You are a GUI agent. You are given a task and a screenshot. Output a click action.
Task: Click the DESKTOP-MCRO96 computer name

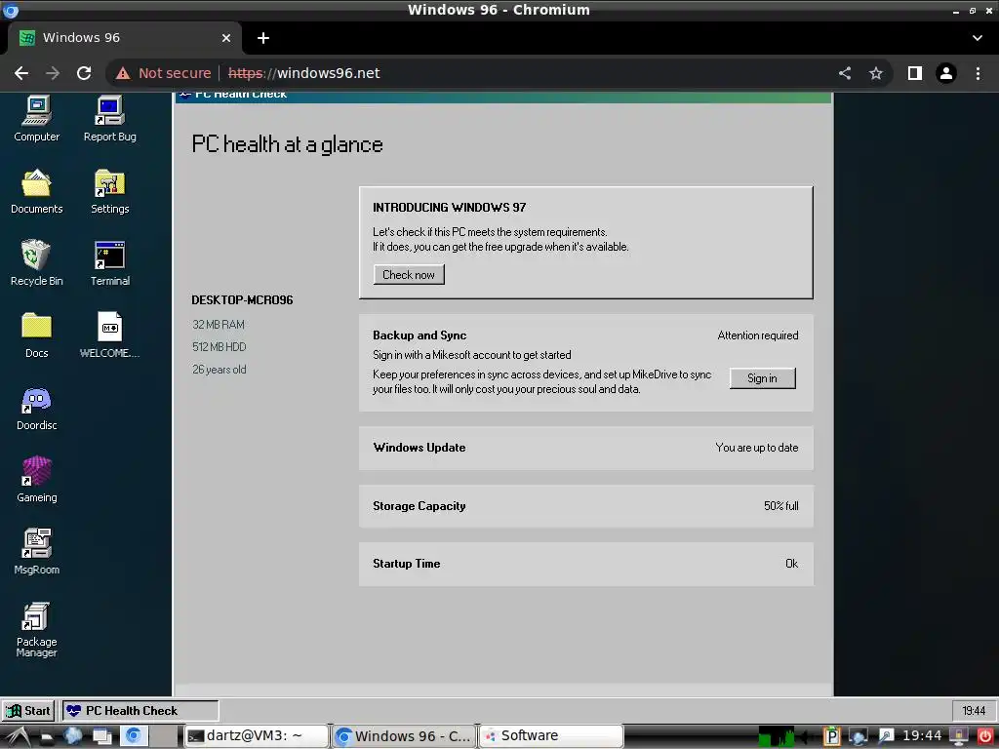[242, 300]
